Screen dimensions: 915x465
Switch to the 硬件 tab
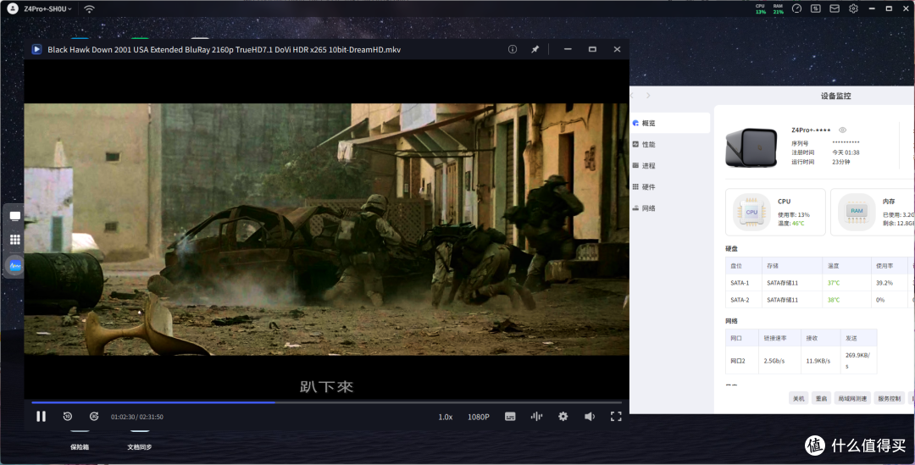click(x=670, y=186)
